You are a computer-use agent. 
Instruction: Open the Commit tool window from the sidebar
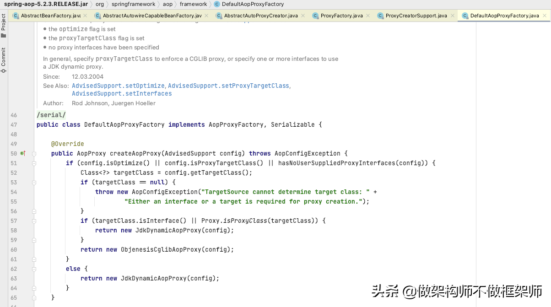(x=4, y=60)
